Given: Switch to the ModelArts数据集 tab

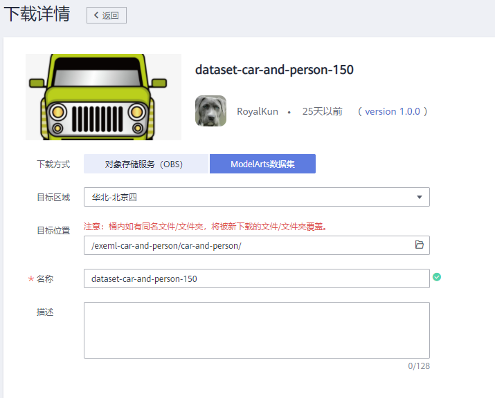Looking at the screenshot, I should point(262,164).
